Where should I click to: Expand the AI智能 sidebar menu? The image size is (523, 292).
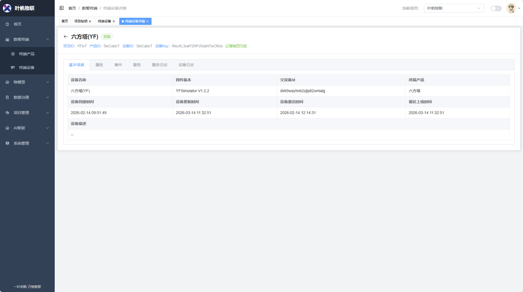[27, 128]
